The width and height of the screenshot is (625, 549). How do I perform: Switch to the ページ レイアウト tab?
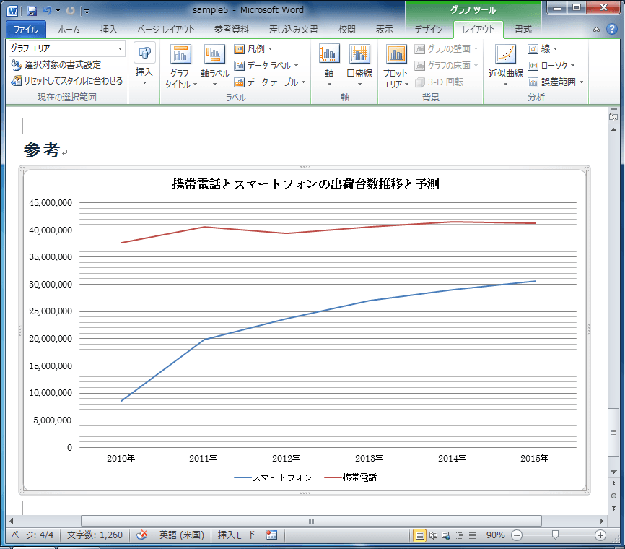coord(166,29)
